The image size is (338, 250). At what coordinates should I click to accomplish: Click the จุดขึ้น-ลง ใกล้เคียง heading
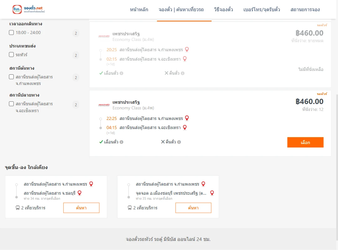click(x=26, y=167)
